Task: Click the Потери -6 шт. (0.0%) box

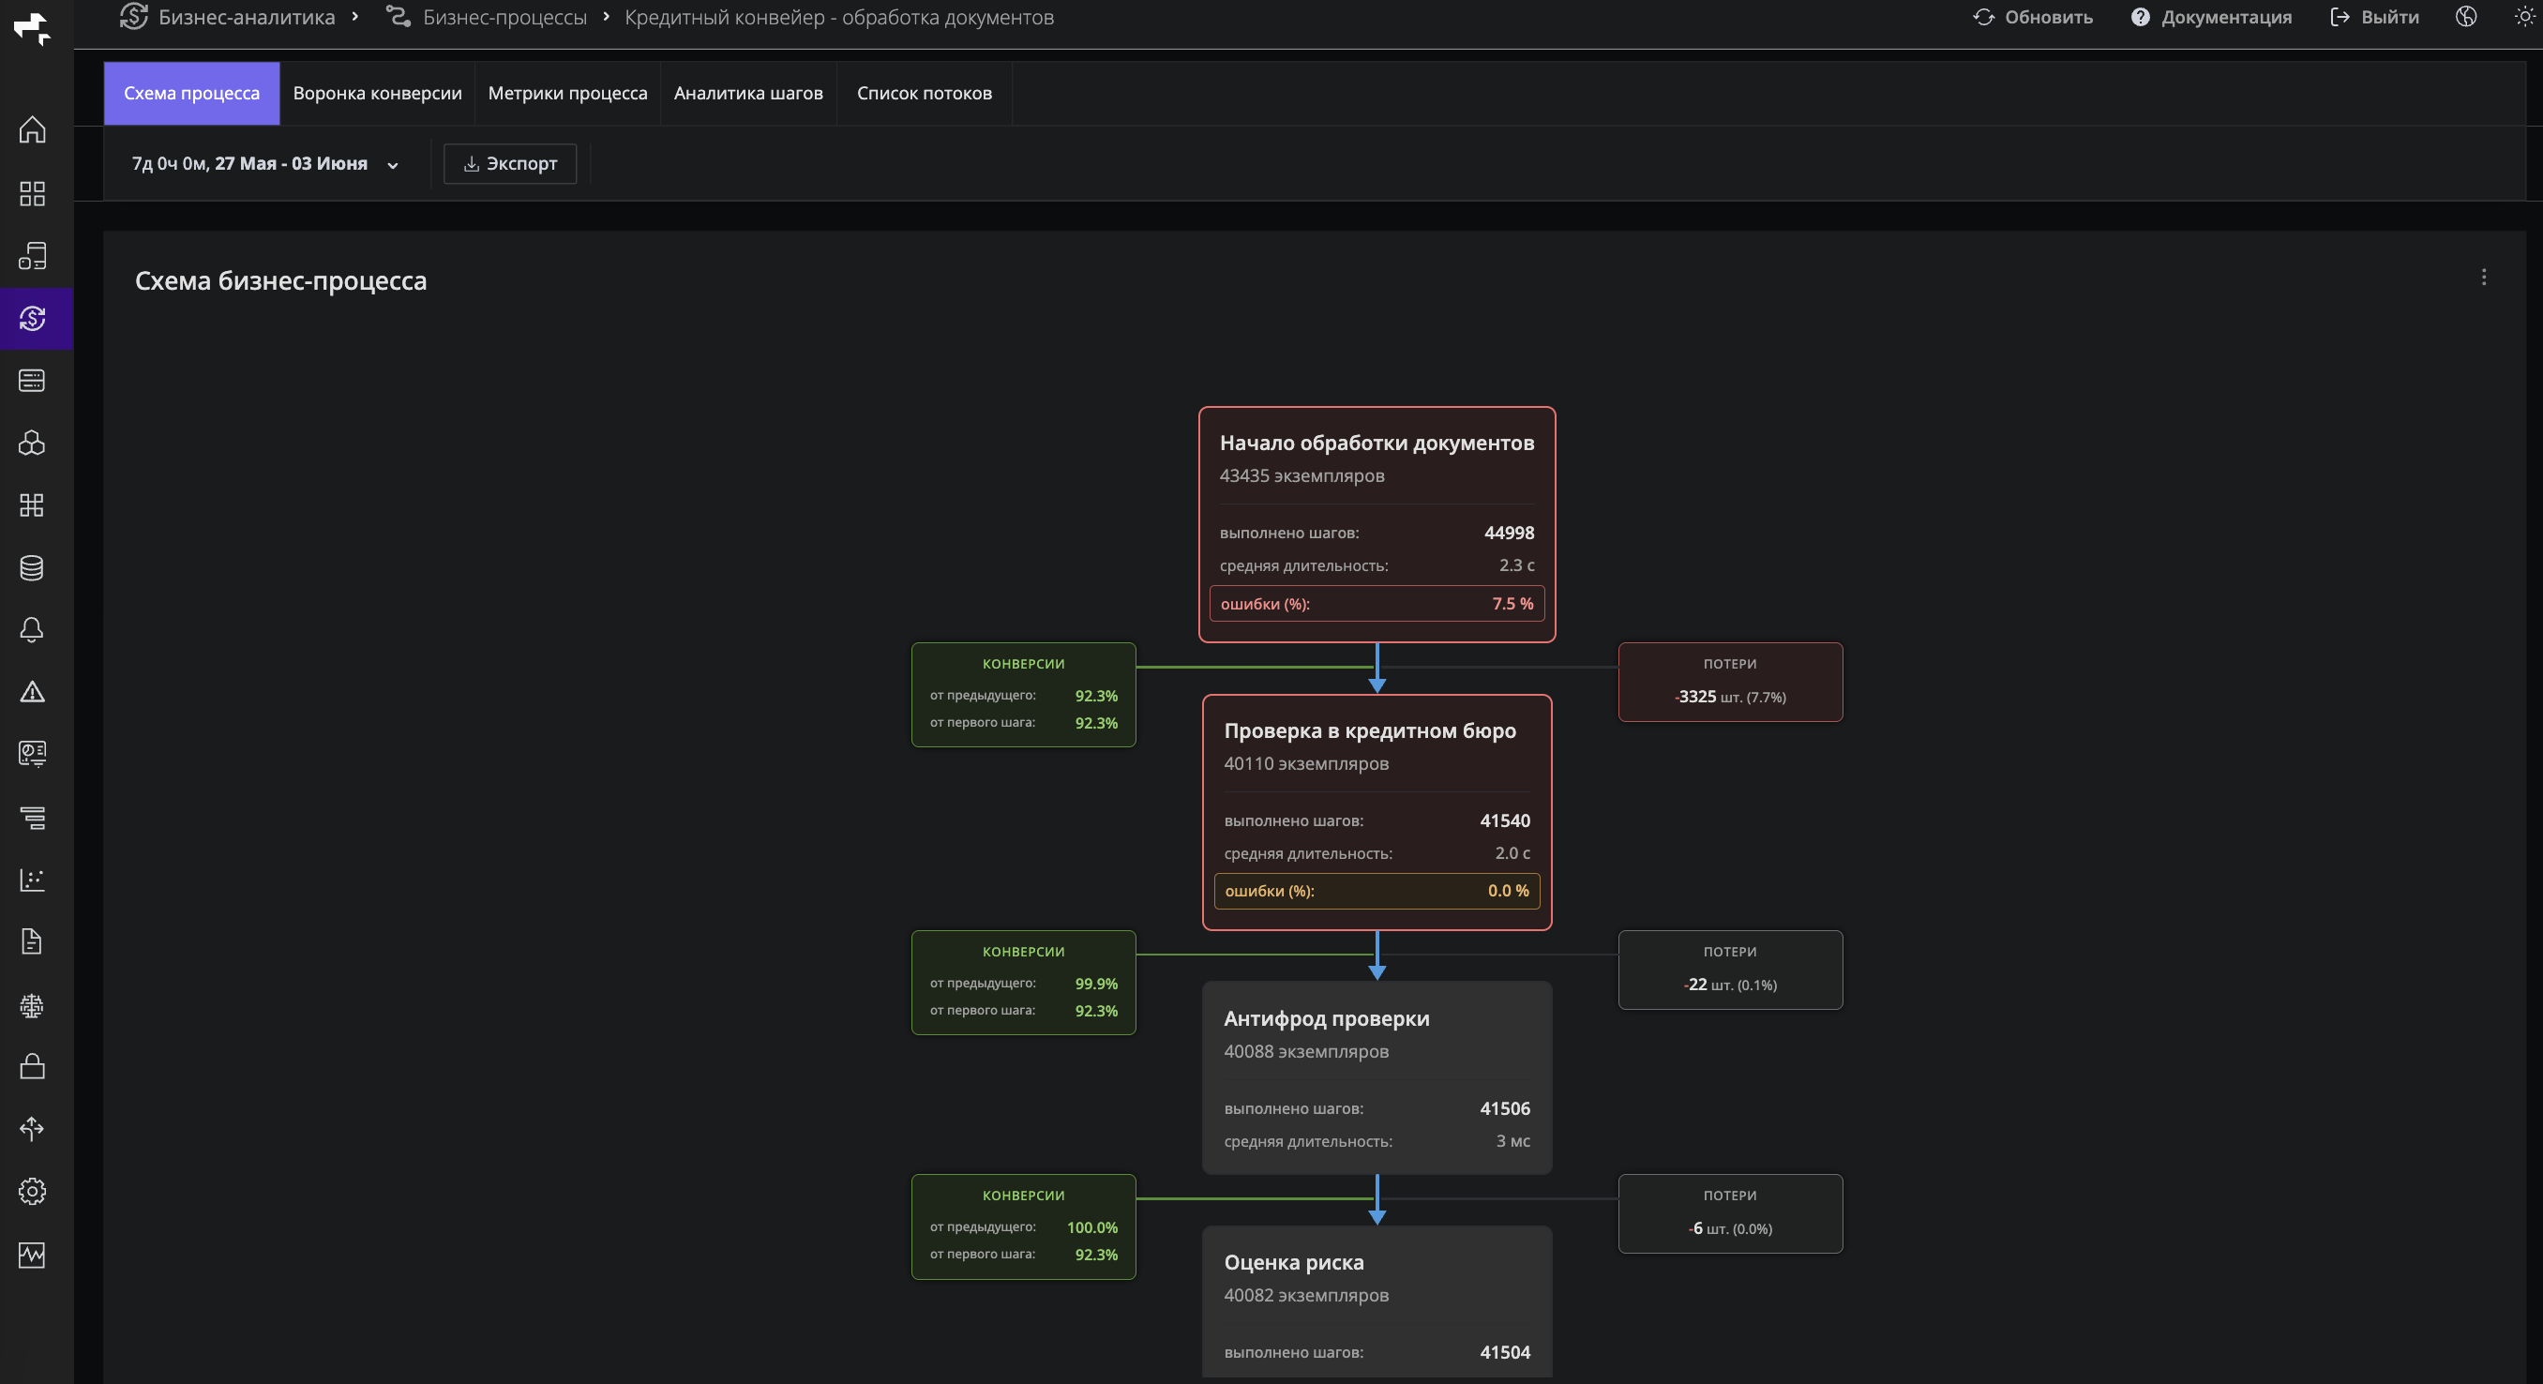Action: pos(1729,1213)
